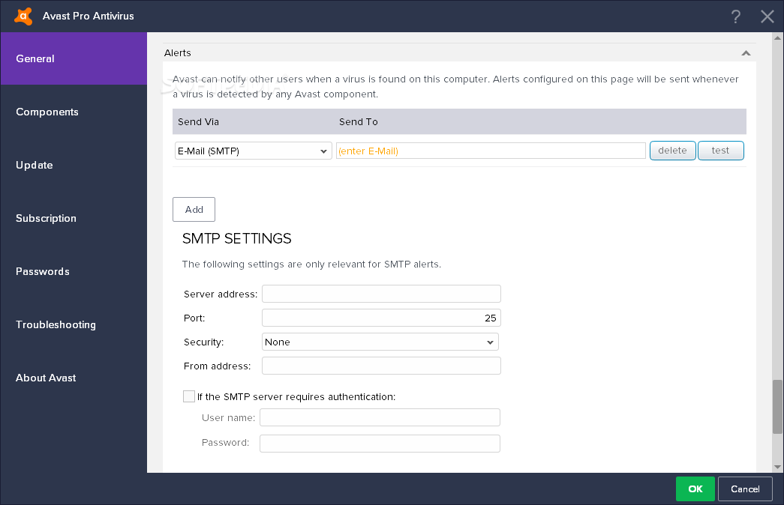Test the E-Mail alert entry
The image size is (784, 505).
[x=720, y=151]
